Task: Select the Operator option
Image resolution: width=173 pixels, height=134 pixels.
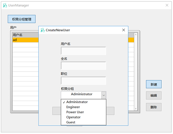Action: [x=73, y=117]
